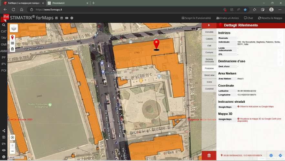Expand the CAT section in the left sidebar
Screen dimensions: 285x161
[x=4, y=32]
